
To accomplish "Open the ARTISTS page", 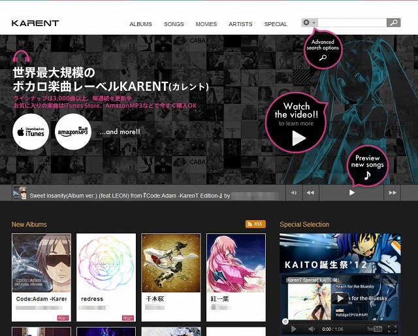I will pos(240,24).
